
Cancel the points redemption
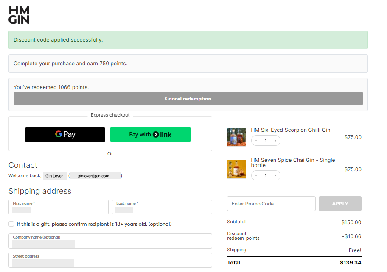click(x=188, y=99)
